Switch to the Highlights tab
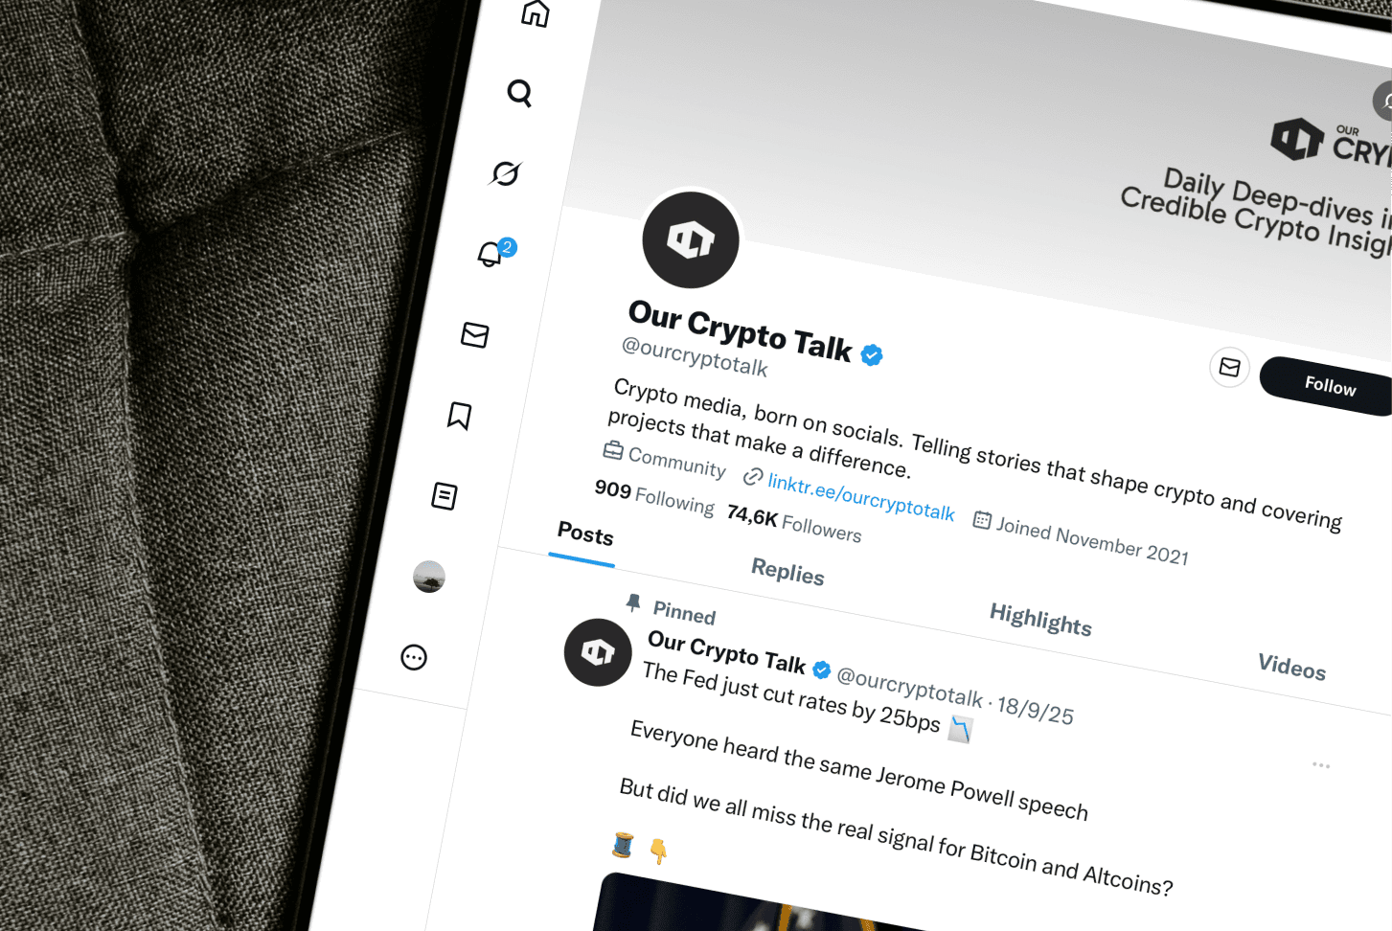 (1040, 620)
